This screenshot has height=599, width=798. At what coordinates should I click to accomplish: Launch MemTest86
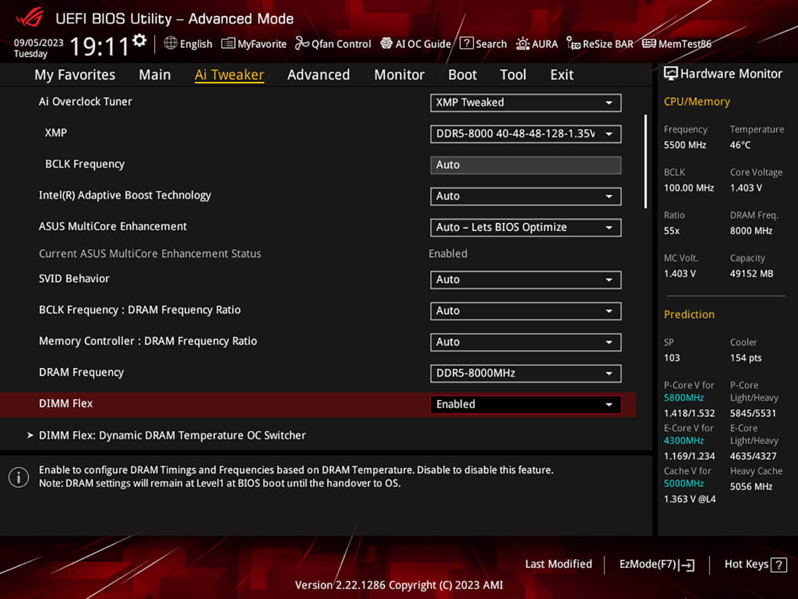677,44
